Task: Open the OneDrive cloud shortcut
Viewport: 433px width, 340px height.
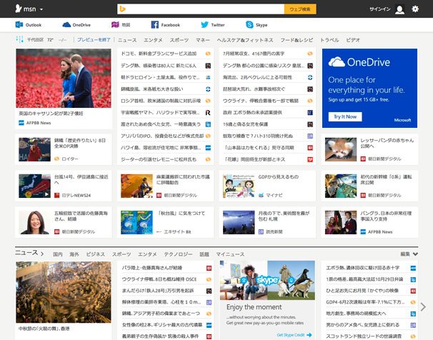Action: [66, 24]
